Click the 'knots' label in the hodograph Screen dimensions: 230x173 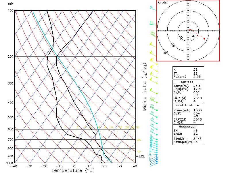tap(162, 3)
